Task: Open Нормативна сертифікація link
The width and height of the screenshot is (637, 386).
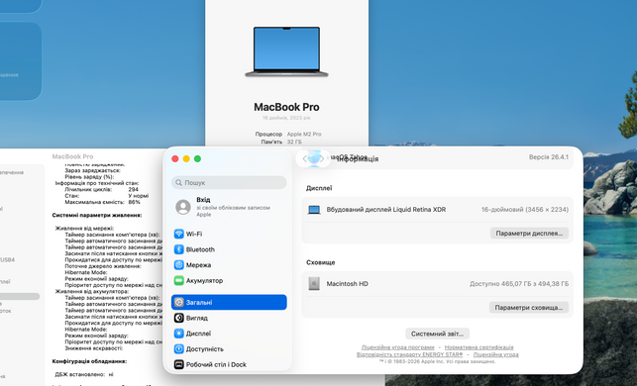Action: tap(478, 347)
